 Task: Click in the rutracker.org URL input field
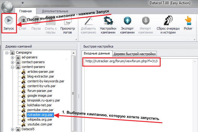coord(121,62)
